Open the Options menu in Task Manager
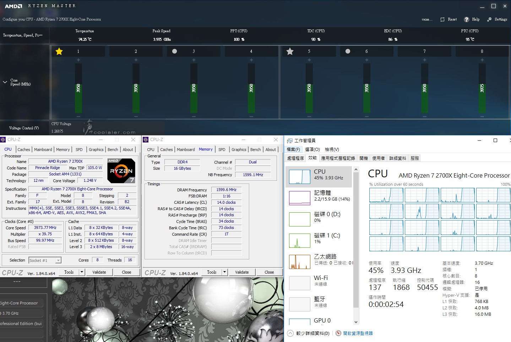 tap(312, 149)
